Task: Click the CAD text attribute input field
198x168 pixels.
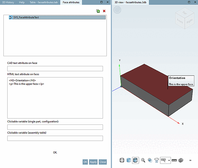Action: 55,69
